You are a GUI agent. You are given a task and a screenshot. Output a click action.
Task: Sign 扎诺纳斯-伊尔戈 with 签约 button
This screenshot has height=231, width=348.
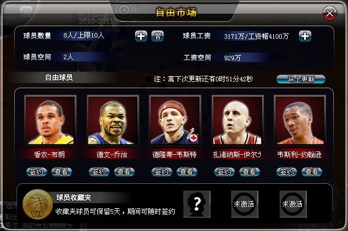(224, 172)
